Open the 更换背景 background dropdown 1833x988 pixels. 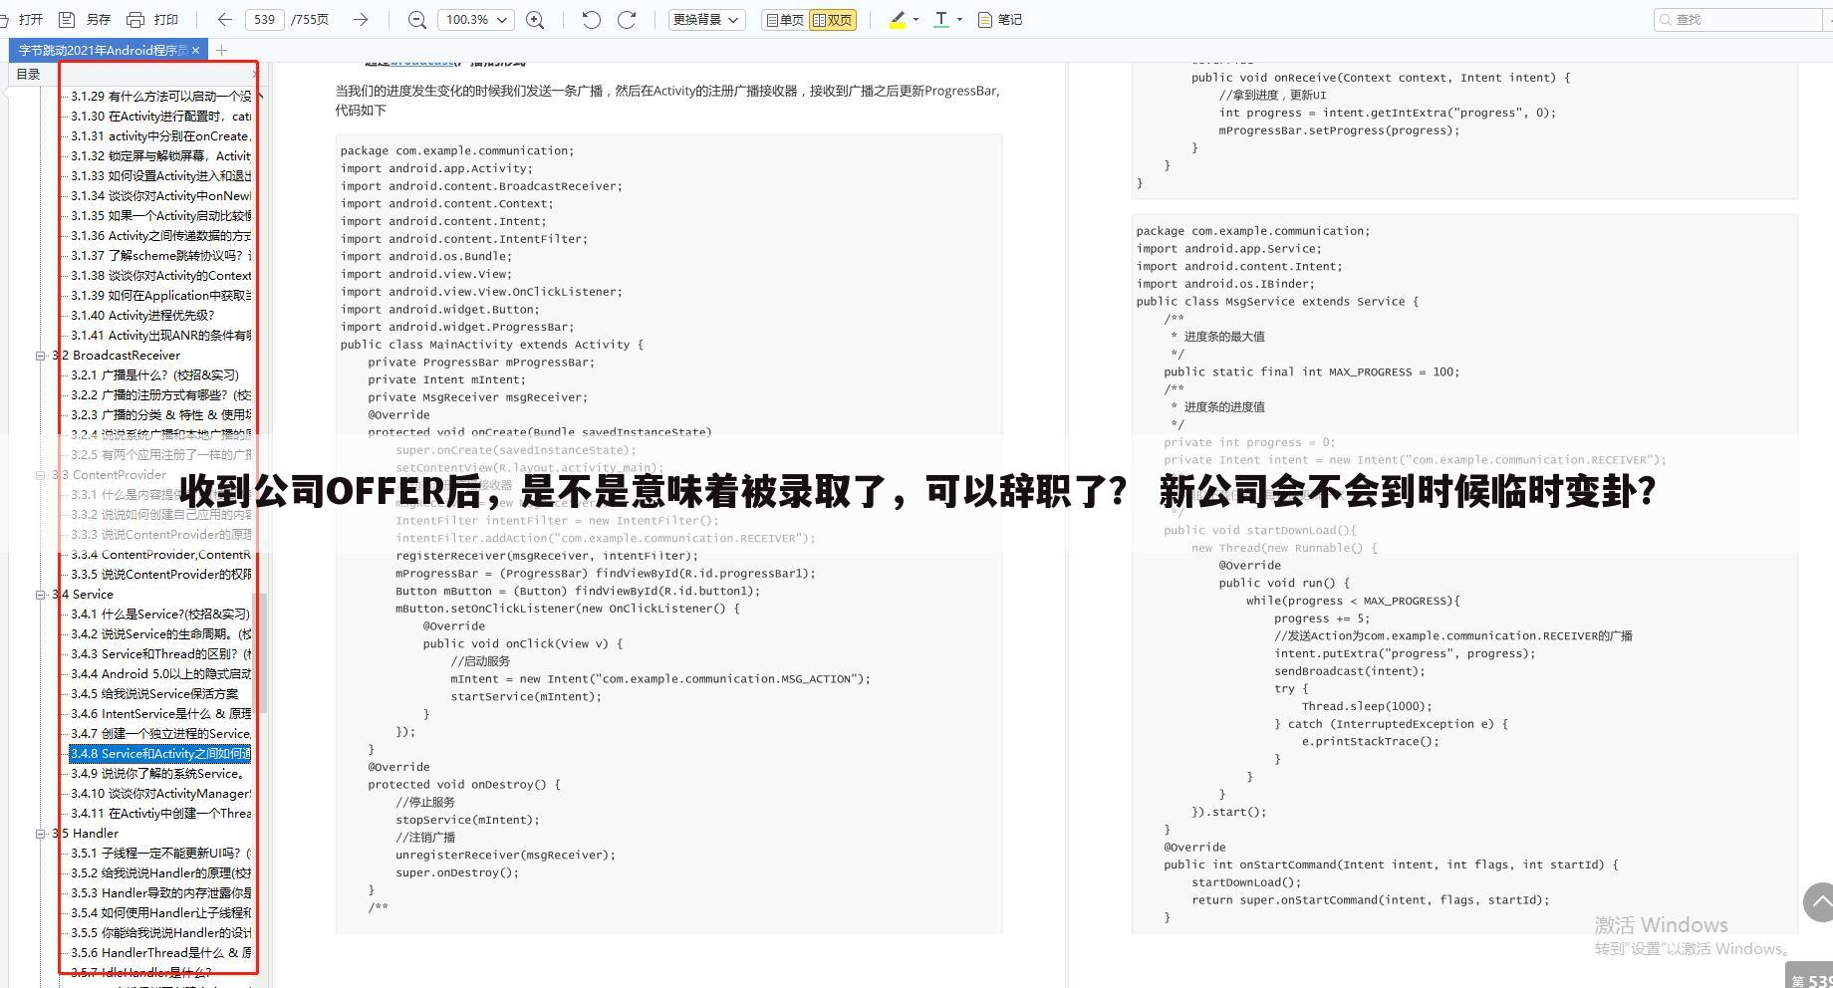[x=707, y=19]
